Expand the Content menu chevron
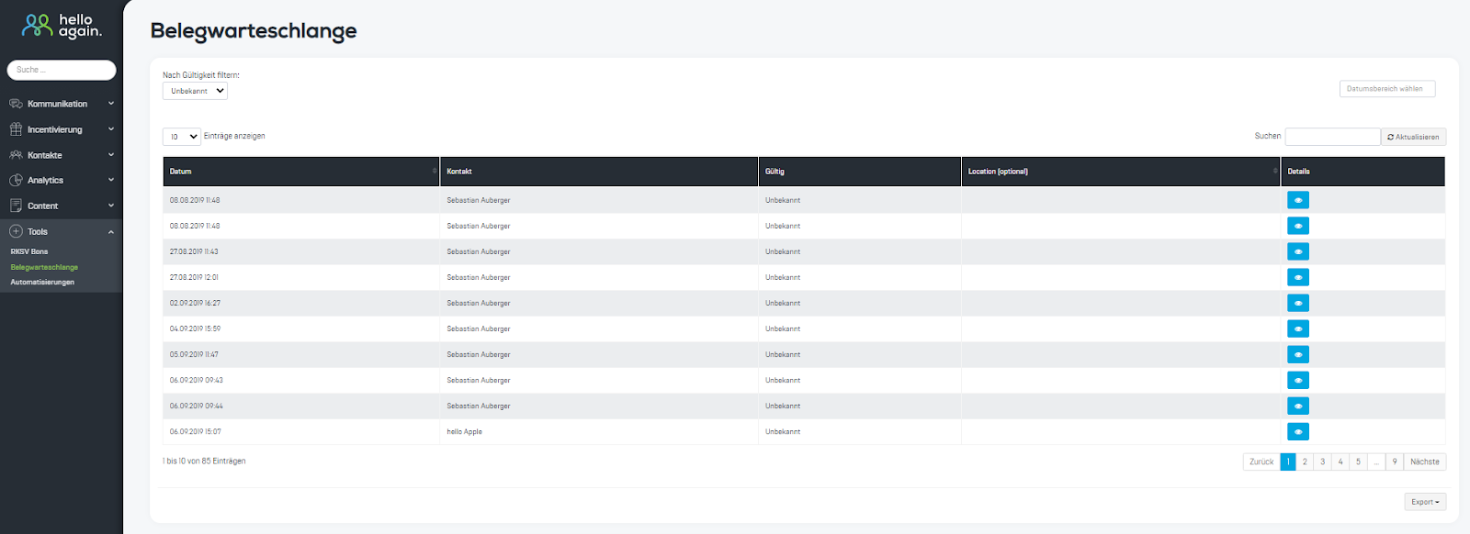The image size is (1470, 534). pyautogui.click(x=111, y=206)
